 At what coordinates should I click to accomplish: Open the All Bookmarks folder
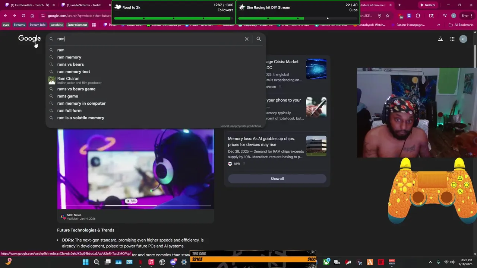point(461,25)
